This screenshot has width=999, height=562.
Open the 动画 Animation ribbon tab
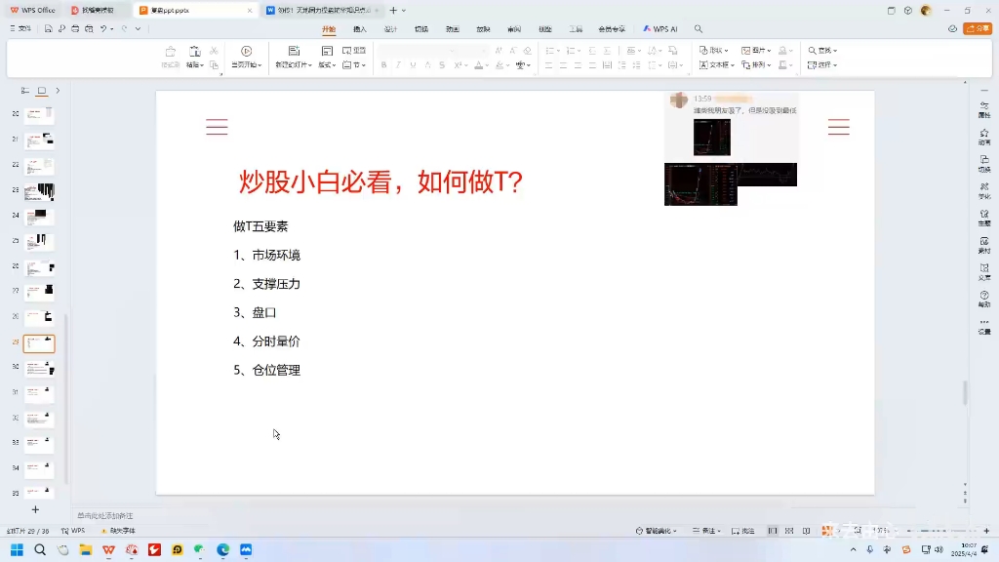[x=453, y=29]
